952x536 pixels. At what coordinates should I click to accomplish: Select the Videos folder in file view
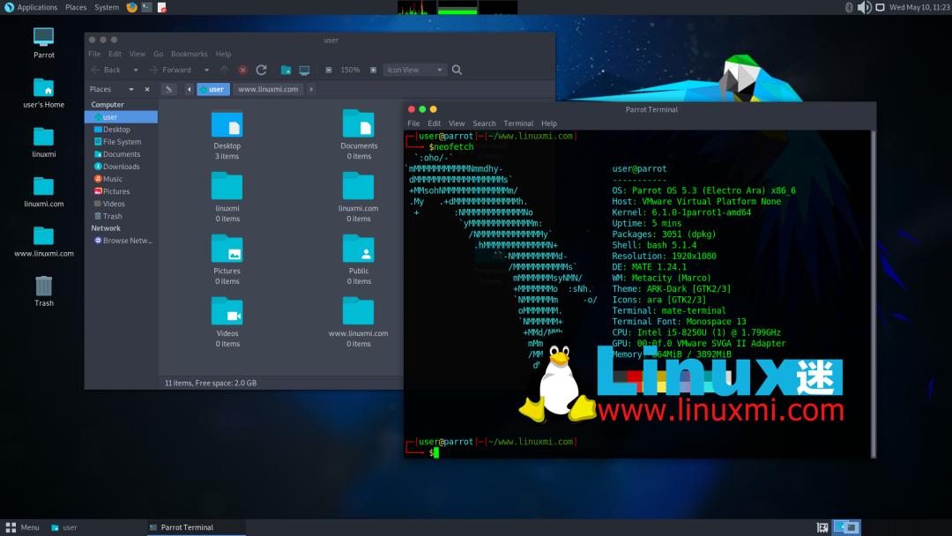pos(227,323)
